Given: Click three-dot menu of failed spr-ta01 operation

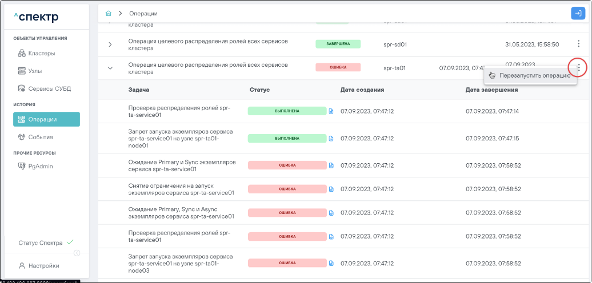Looking at the screenshot, I should 578,68.
